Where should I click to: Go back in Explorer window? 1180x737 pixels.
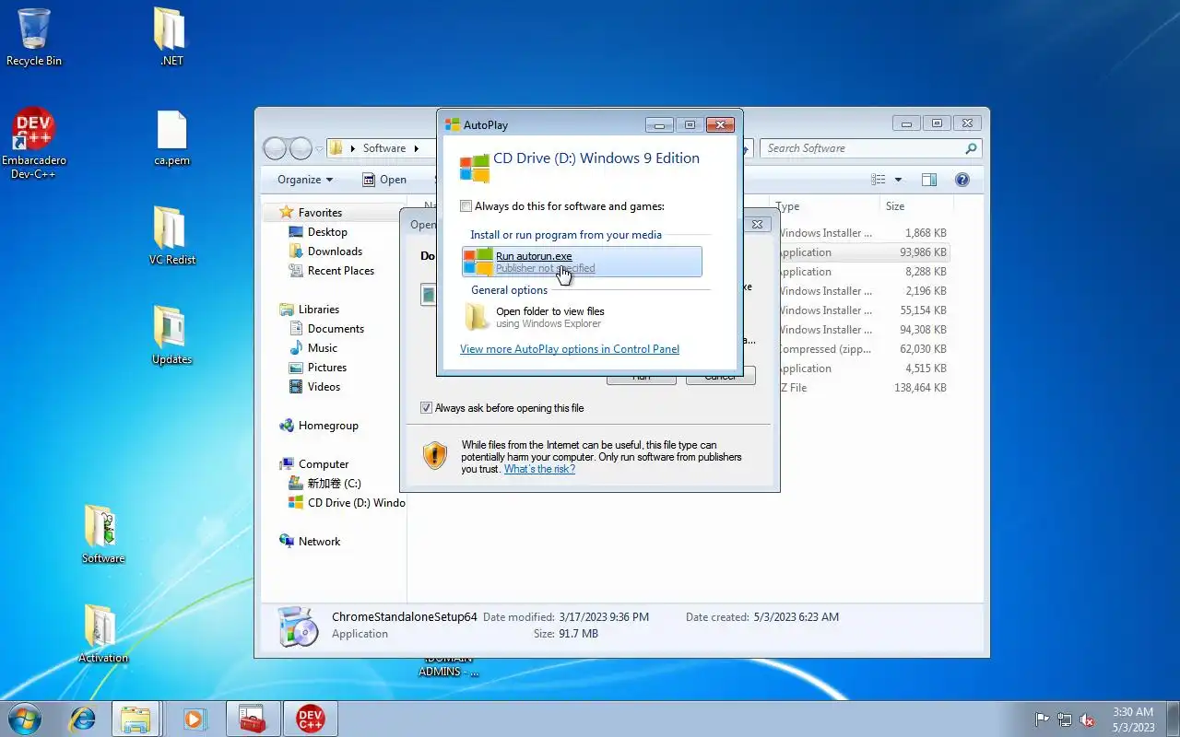coord(275,148)
